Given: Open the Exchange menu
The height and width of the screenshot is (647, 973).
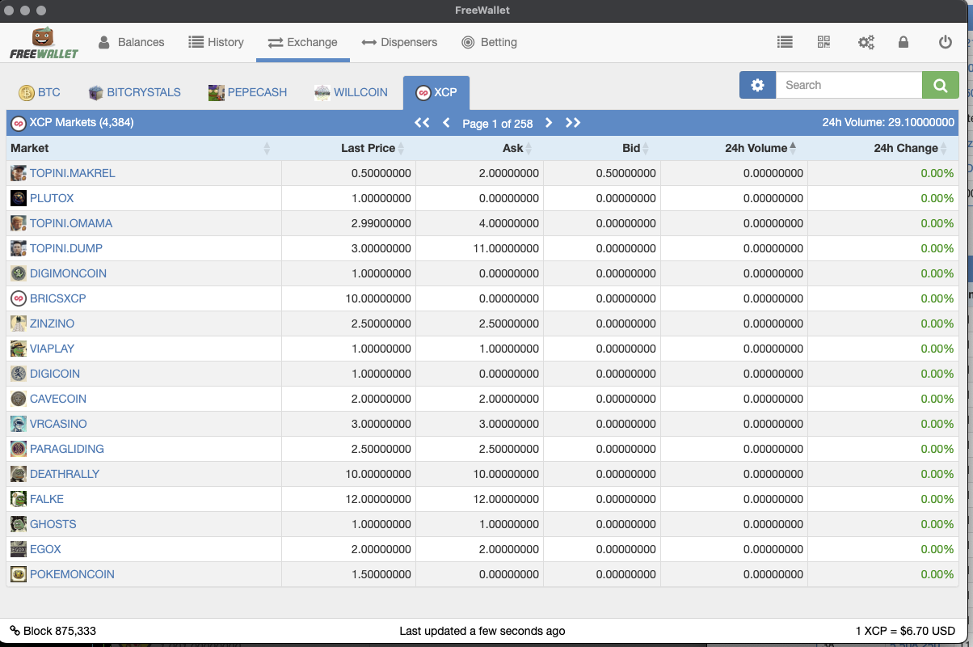Looking at the screenshot, I should point(303,42).
